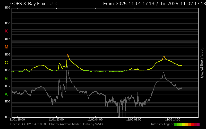Click the 1E-3 y-axis label
206x129 pixels.
click(7, 23)
